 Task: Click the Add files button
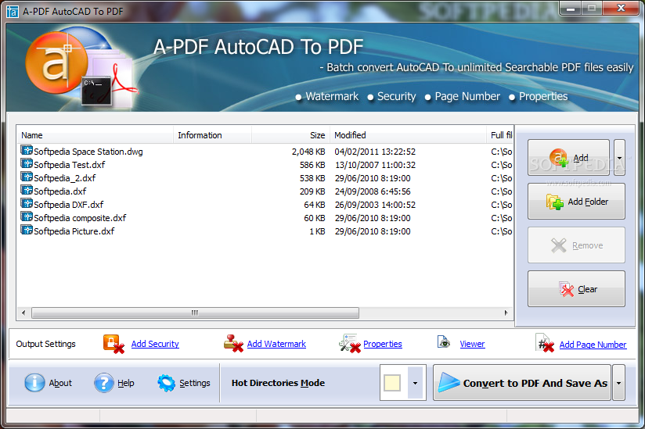(568, 158)
